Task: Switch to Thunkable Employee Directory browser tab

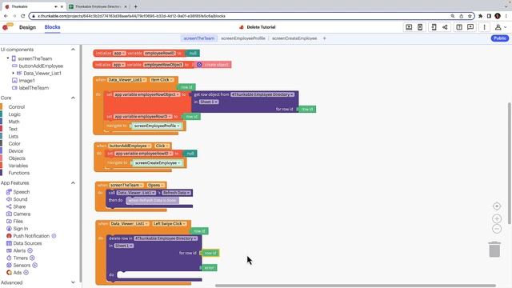Action: click(x=98, y=6)
